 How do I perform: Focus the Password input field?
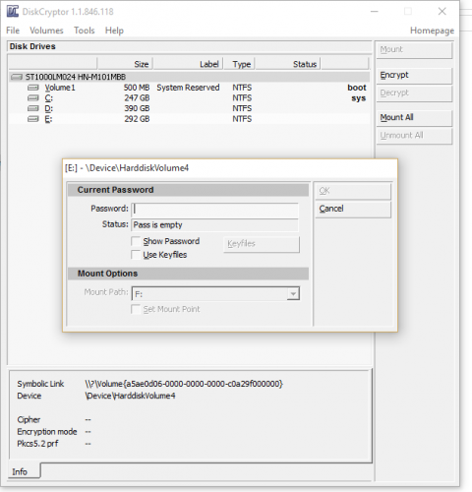coord(215,210)
